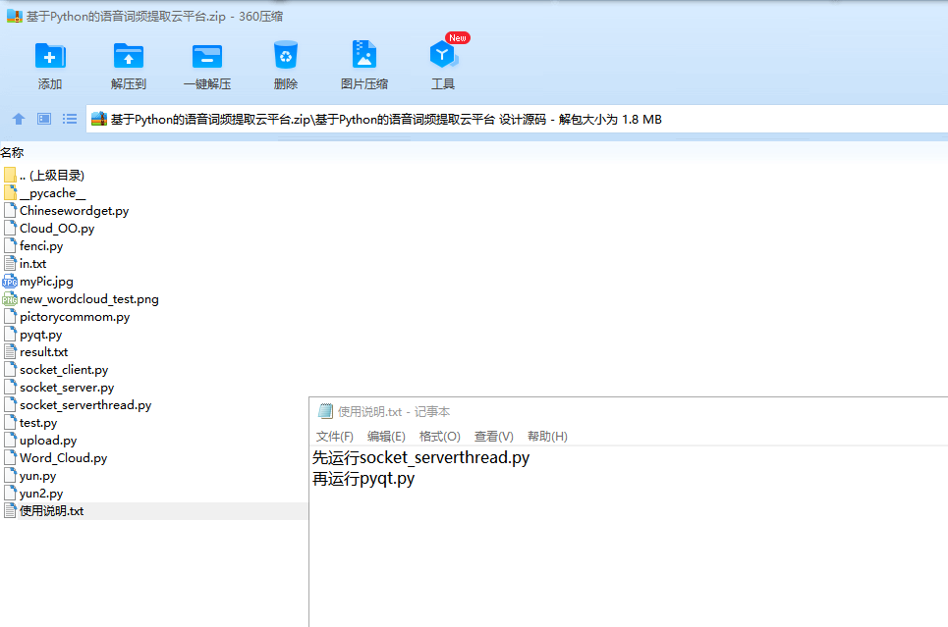Click the new_wordcloud_test.png PNG file icon
The height and width of the screenshot is (627, 948).
[x=10, y=299]
